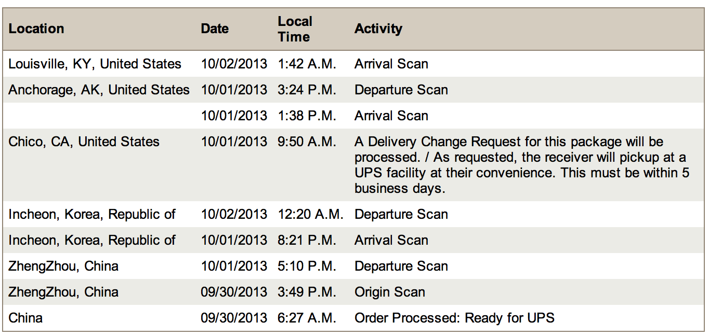This screenshot has width=709, height=336.
Task: Select the 1:42 A.M. time cell
Action: coord(307,64)
